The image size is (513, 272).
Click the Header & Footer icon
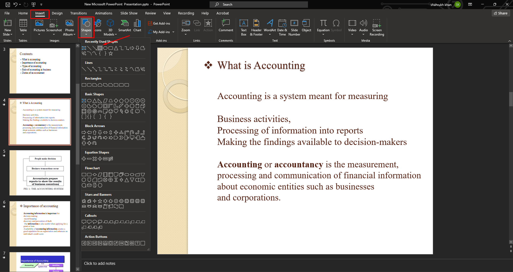point(256,27)
